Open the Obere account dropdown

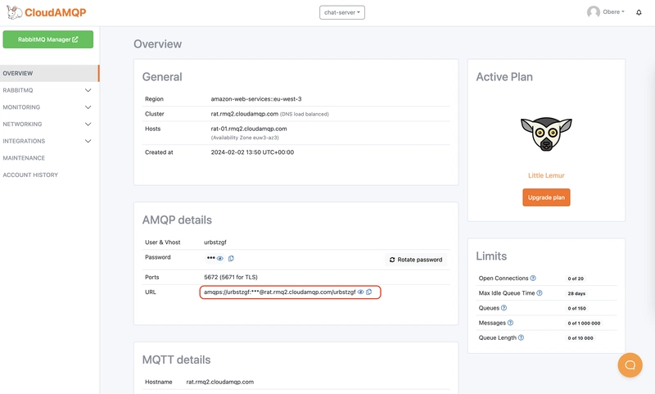tap(613, 12)
